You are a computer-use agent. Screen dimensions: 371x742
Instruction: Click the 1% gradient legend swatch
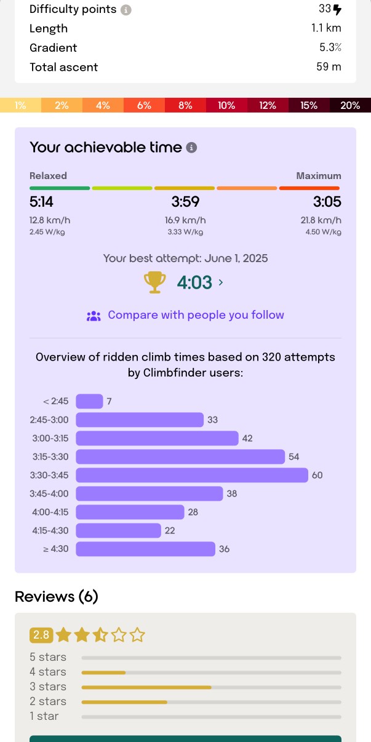pyautogui.click(x=20, y=105)
